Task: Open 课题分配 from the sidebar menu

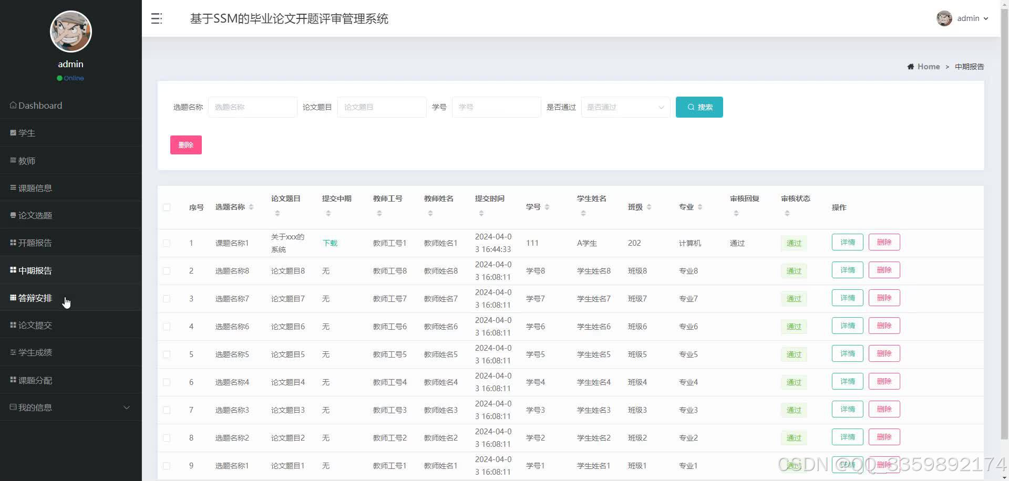Action: pyautogui.click(x=12, y=380)
